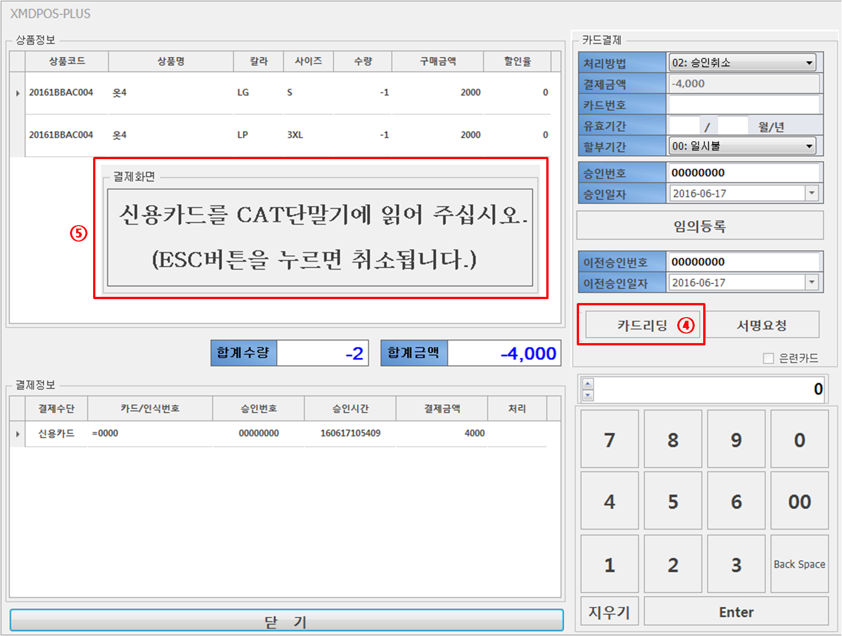Tap keypad digit 1
The height and width of the screenshot is (636, 842).
(x=609, y=564)
